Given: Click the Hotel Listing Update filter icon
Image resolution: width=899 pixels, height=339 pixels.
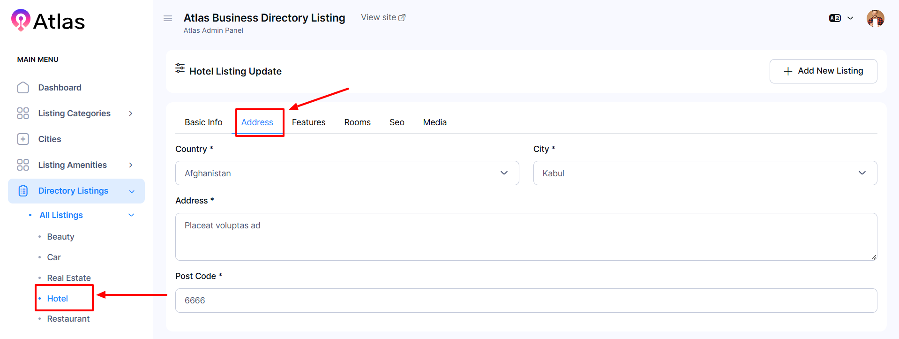Looking at the screenshot, I should coord(180,68).
